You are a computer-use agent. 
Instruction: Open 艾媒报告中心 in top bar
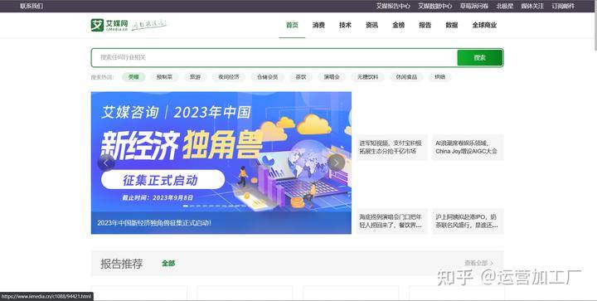click(393, 6)
